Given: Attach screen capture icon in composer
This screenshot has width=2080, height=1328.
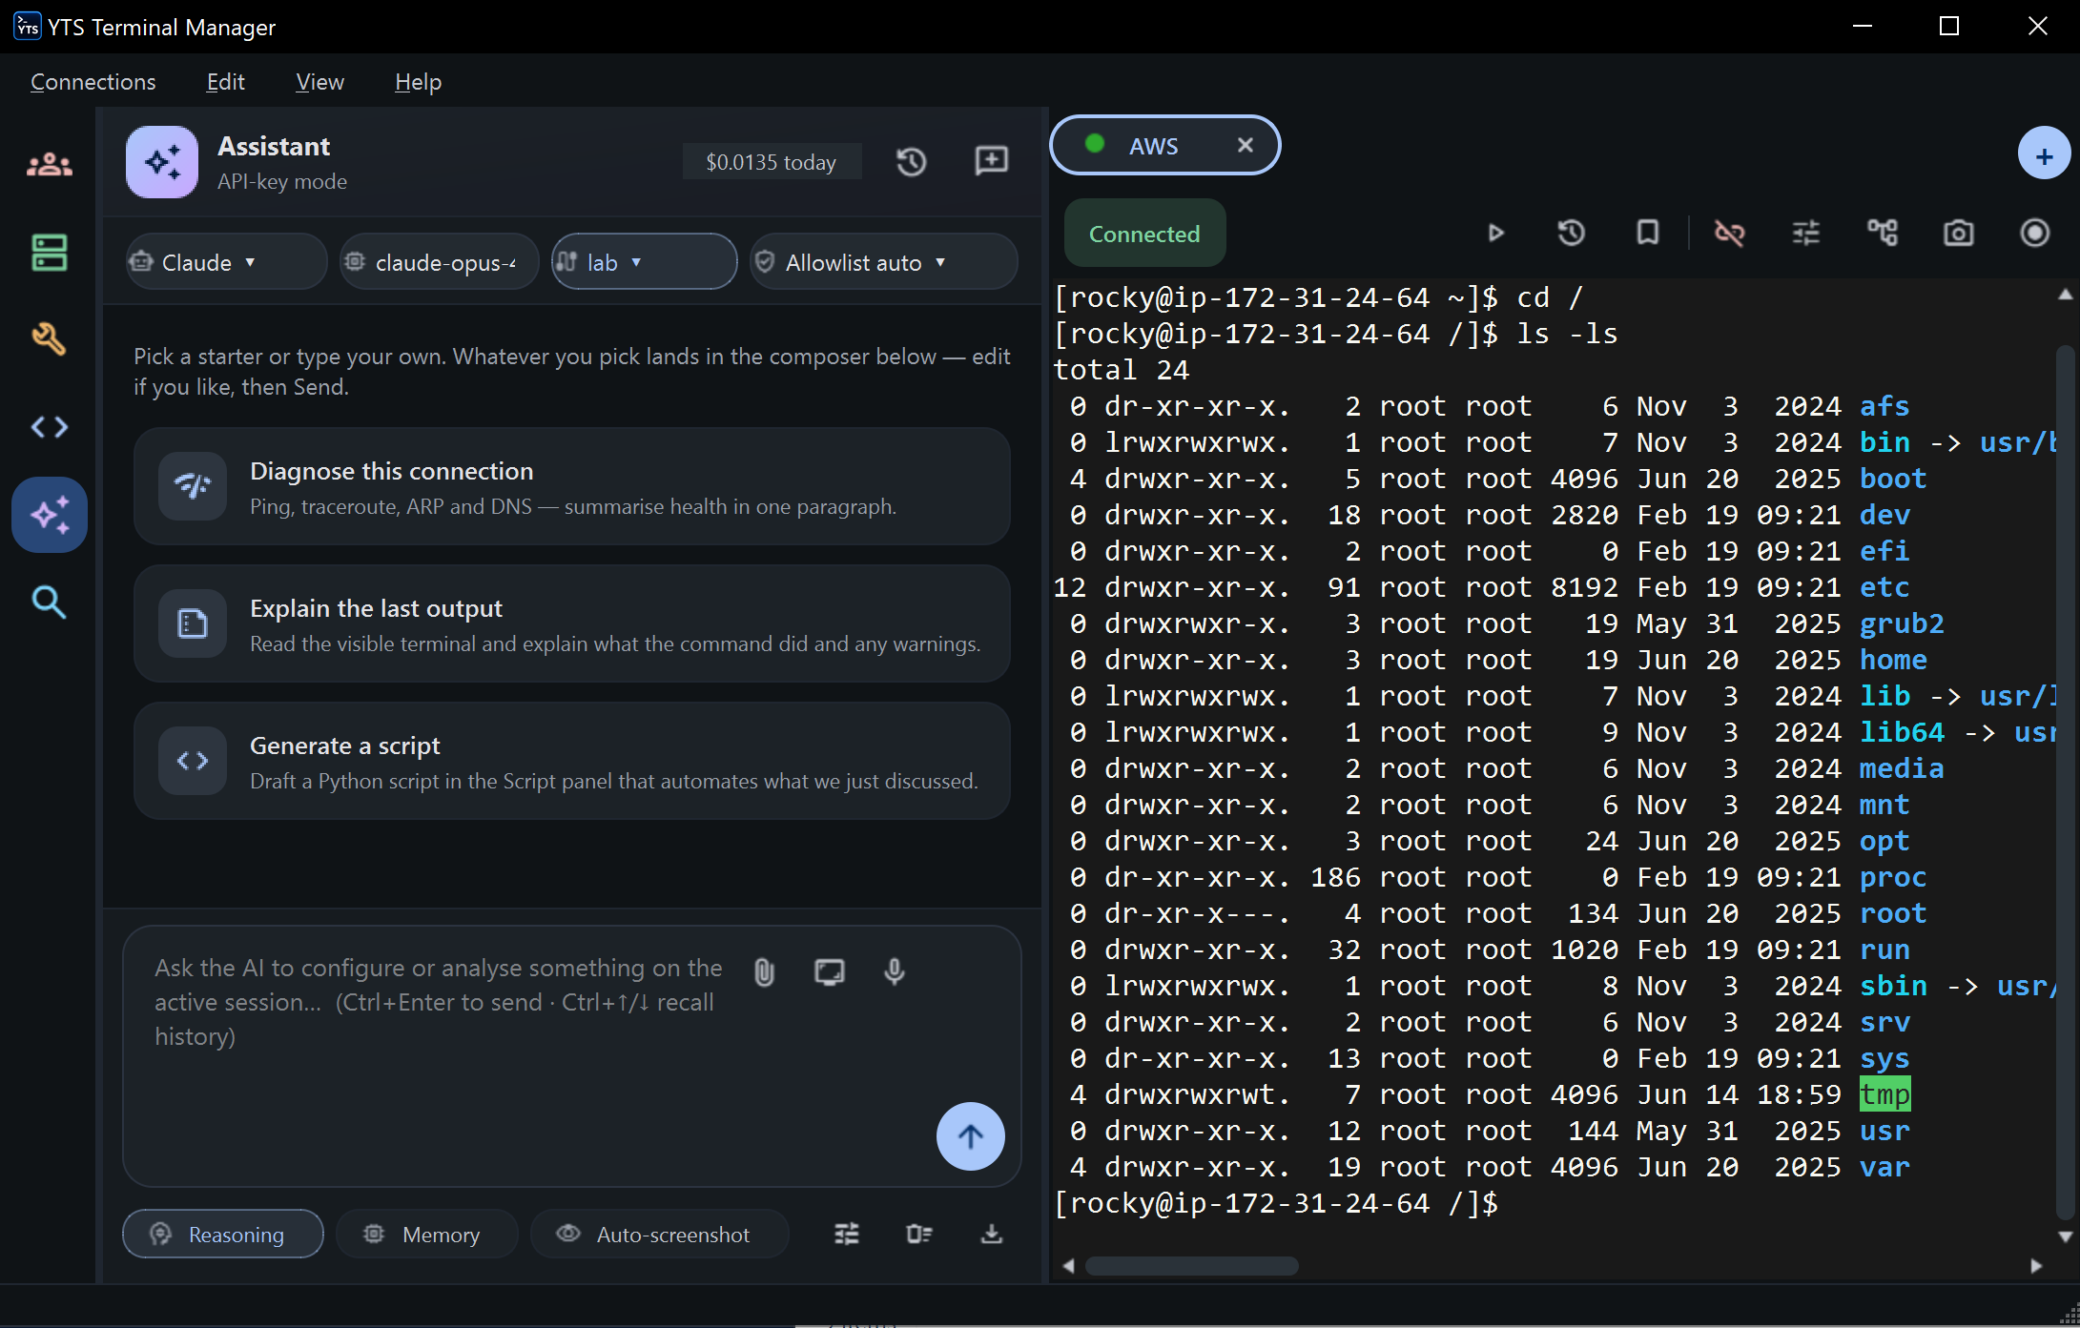Looking at the screenshot, I should coord(830,971).
